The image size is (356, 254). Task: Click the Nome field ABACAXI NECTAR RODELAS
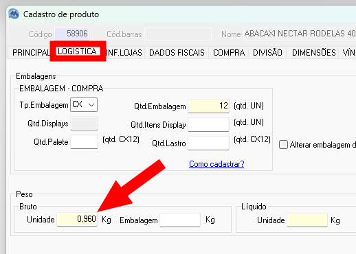300,34
